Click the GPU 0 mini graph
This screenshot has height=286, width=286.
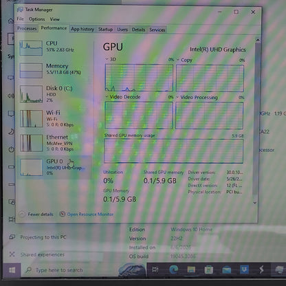pyautogui.click(x=32, y=168)
